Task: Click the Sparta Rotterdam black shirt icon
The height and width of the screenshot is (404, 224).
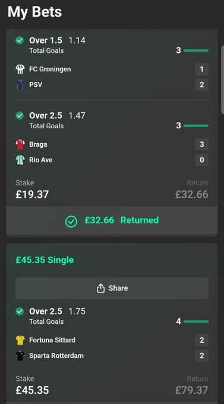Action: pos(20,355)
